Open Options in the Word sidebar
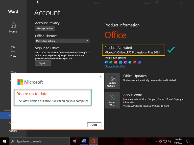 [x=13, y=131]
